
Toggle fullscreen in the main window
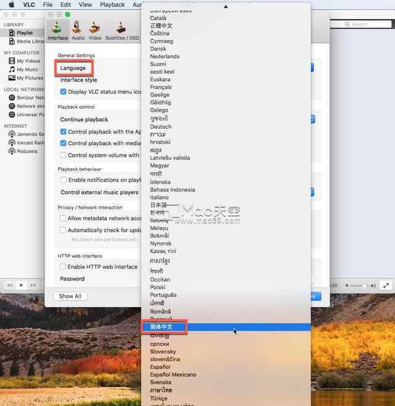(x=386, y=285)
